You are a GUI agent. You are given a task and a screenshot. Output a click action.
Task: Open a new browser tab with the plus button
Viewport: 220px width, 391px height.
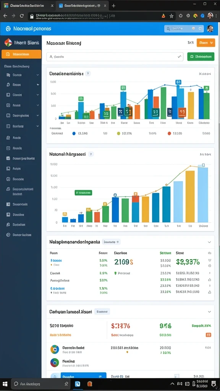(113, 6)
